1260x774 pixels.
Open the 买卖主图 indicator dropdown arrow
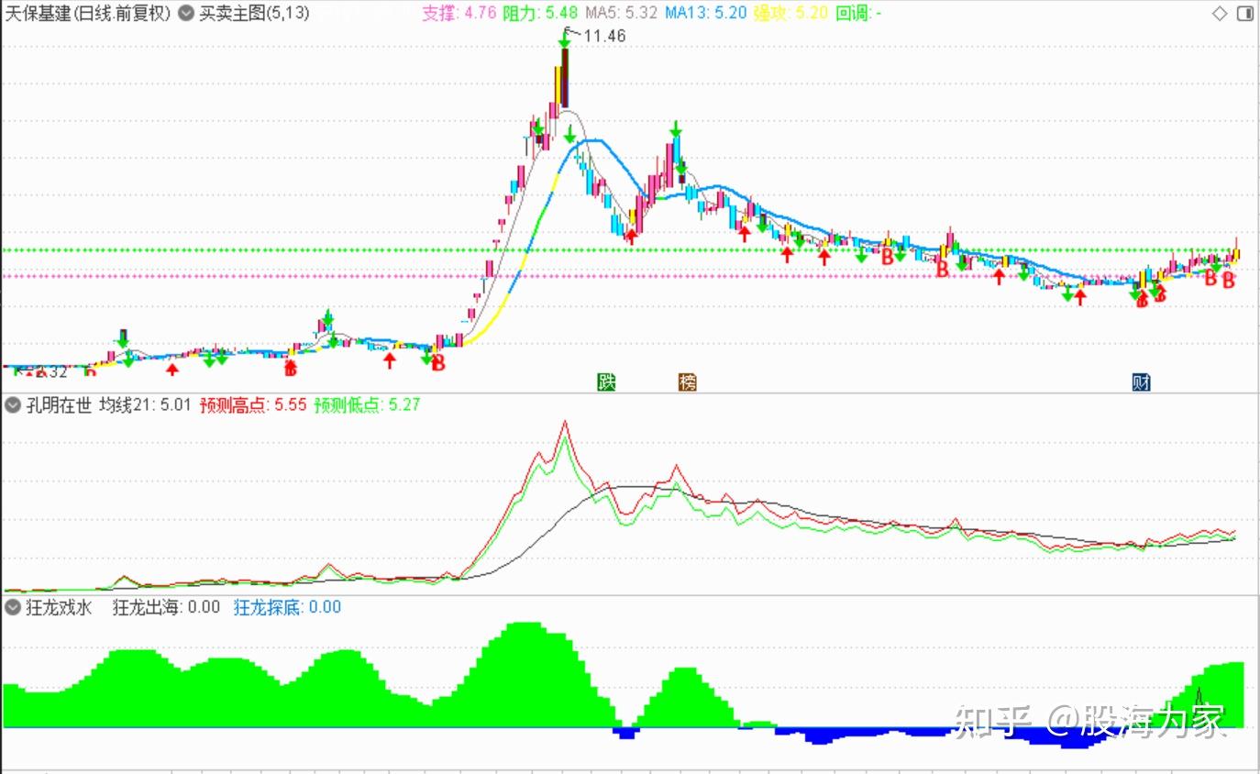tap(186, 14)
